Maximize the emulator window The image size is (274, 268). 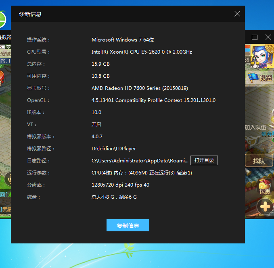[255, 37]
